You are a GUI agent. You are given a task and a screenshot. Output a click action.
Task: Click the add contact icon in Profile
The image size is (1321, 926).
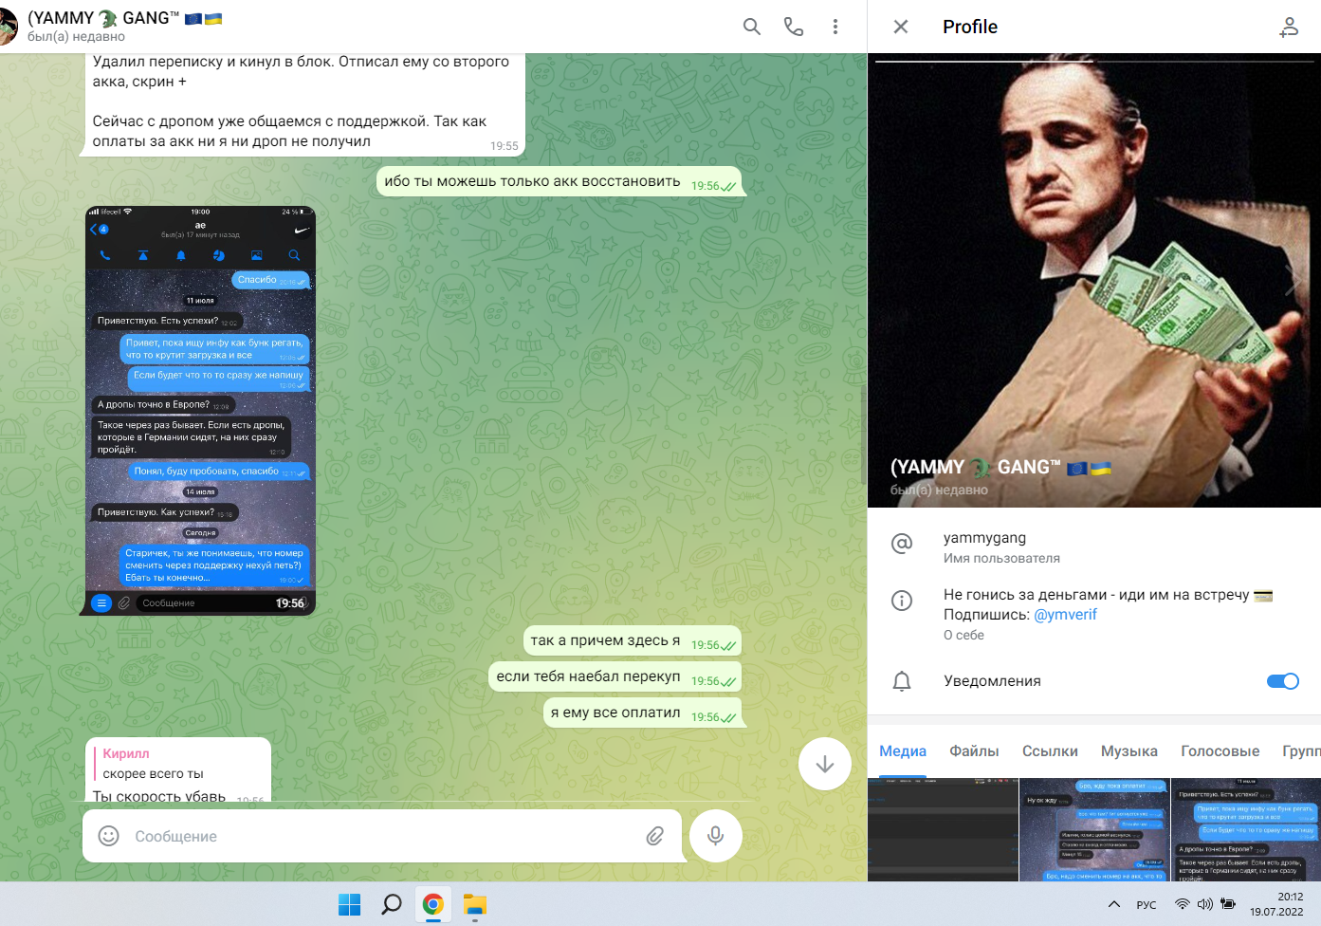click(1289, 27)
